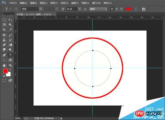Click the left anchor point of inner circle
Image resolution: width=165 pixels, height=120 pixels.
click(75, 68)
